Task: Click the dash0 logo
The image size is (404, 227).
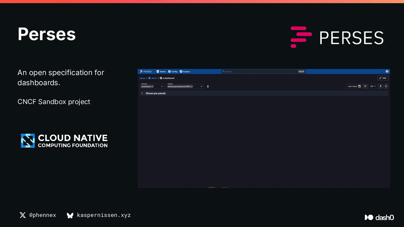Action: [379, 217]
